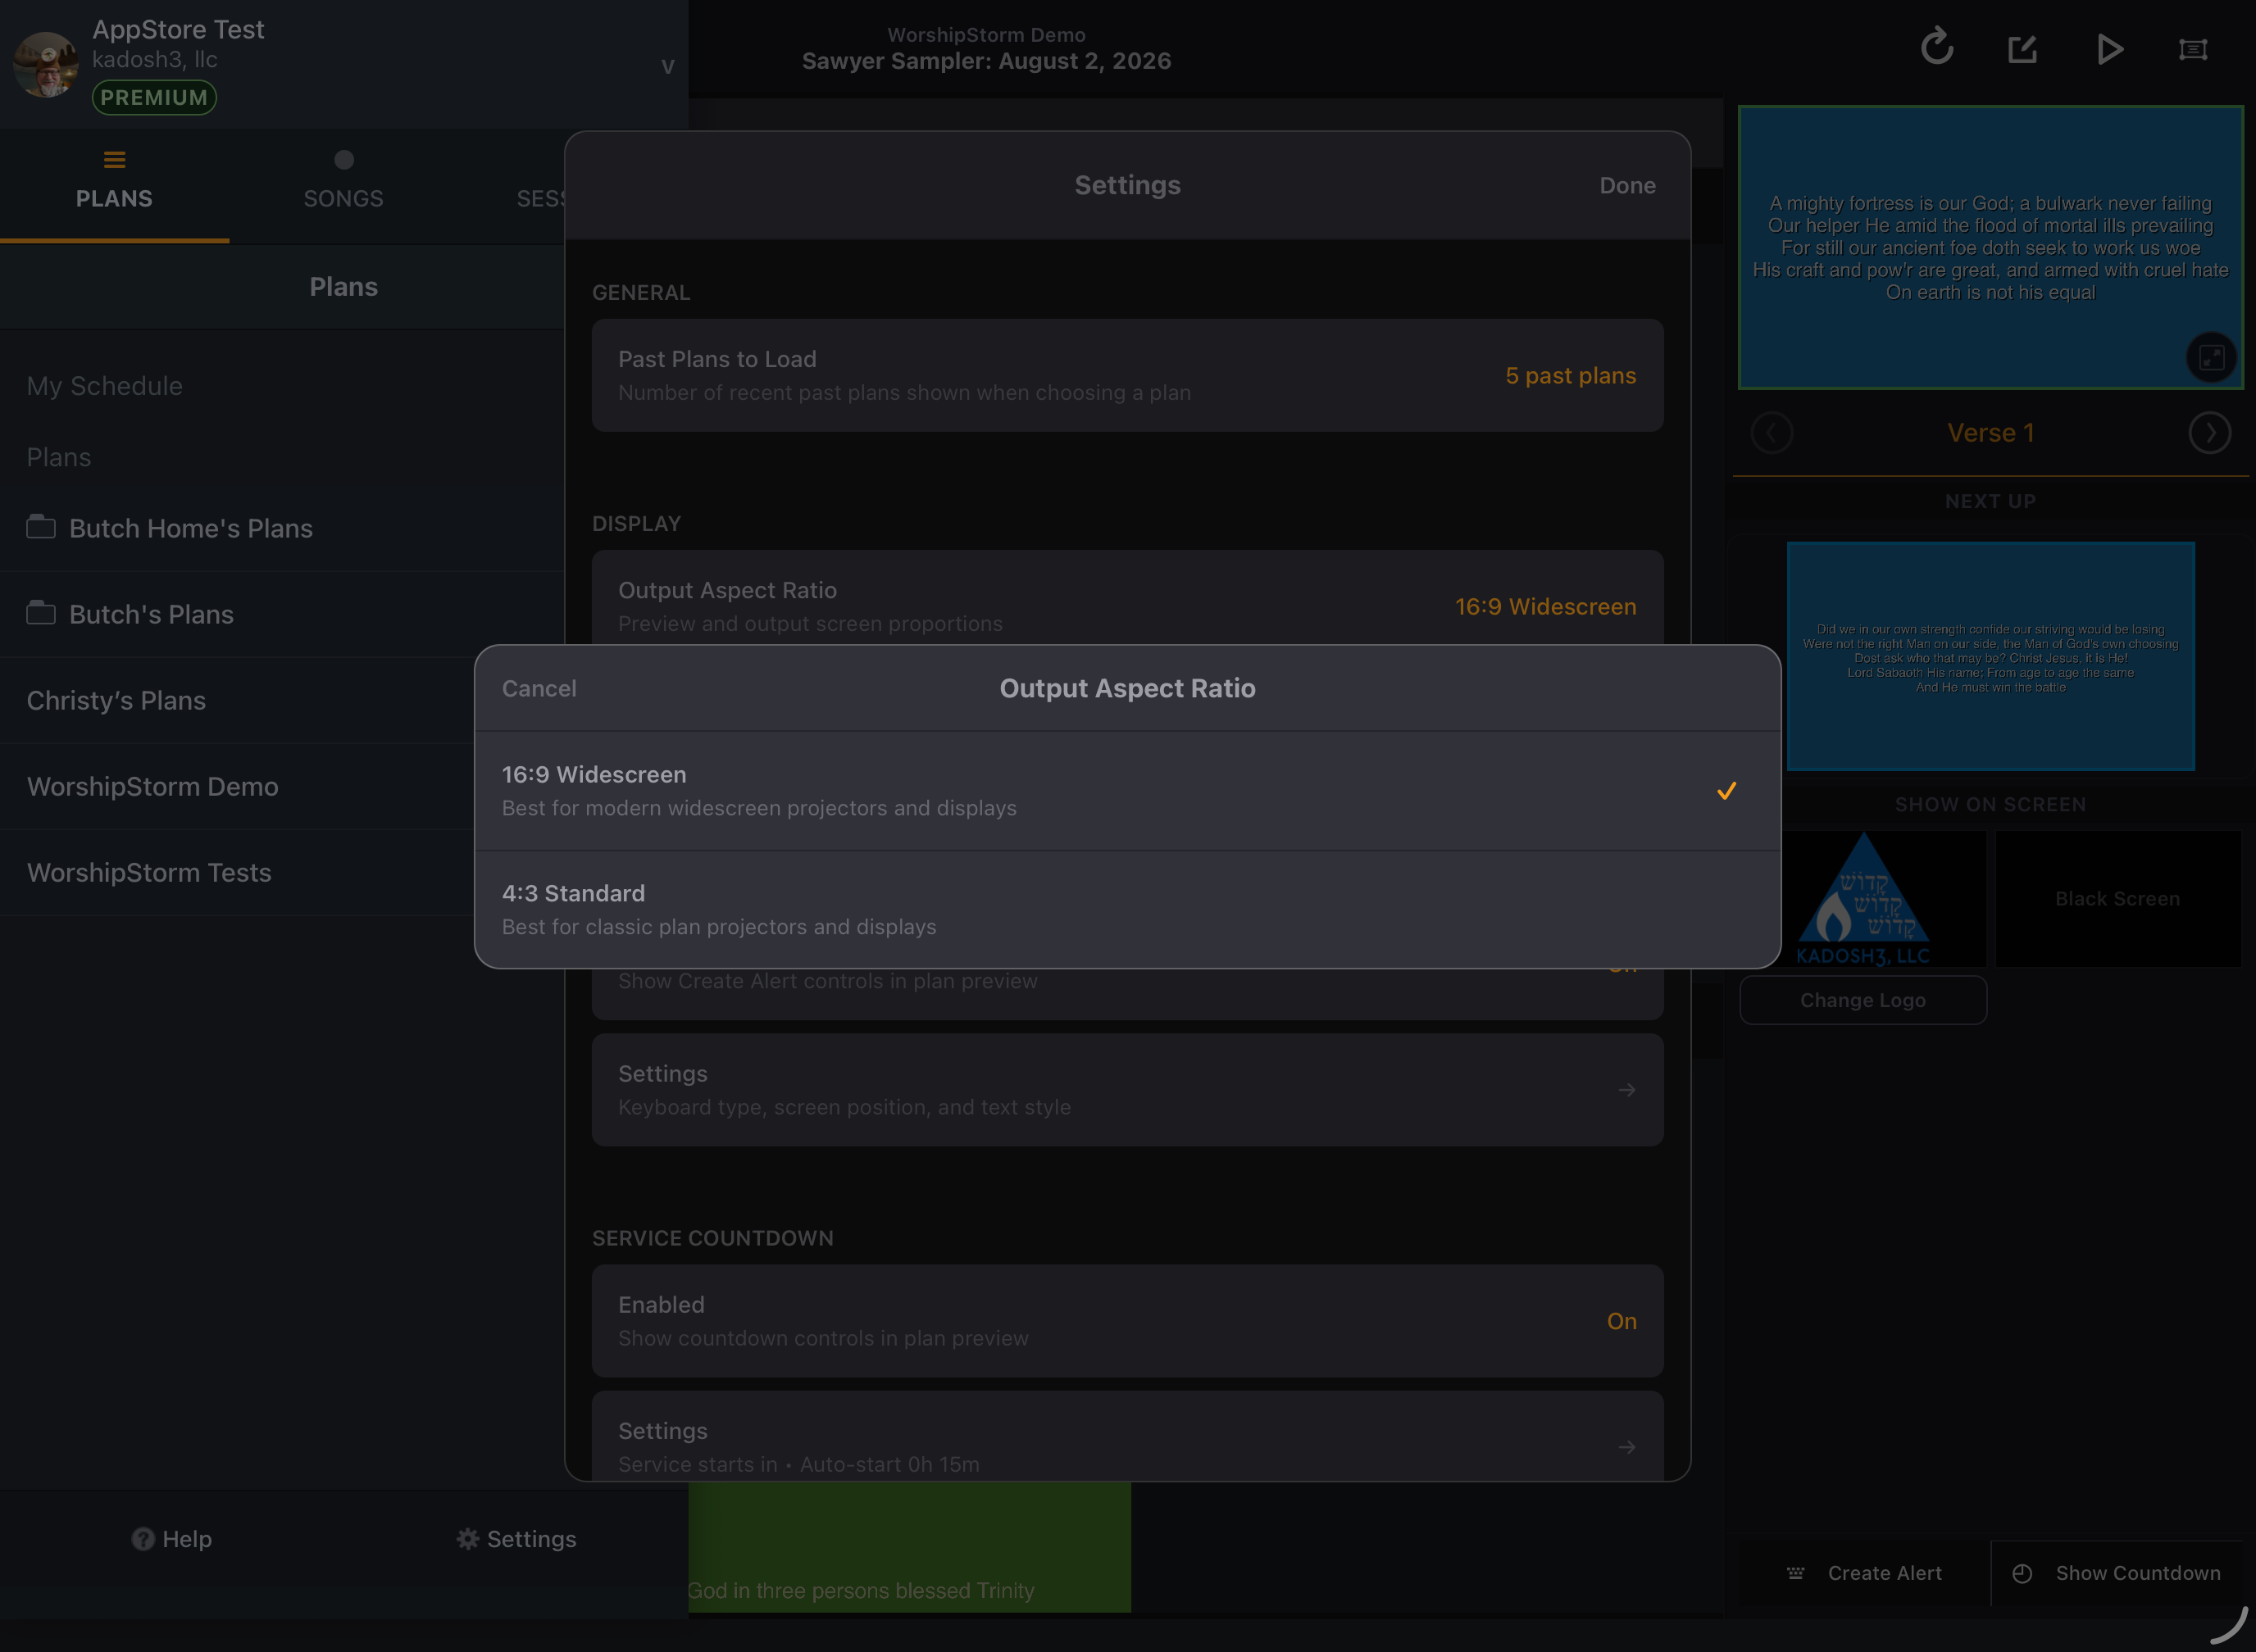Click the PREMIUM badge
This screenshot has height=1652, width=2256.
[154, 97]
